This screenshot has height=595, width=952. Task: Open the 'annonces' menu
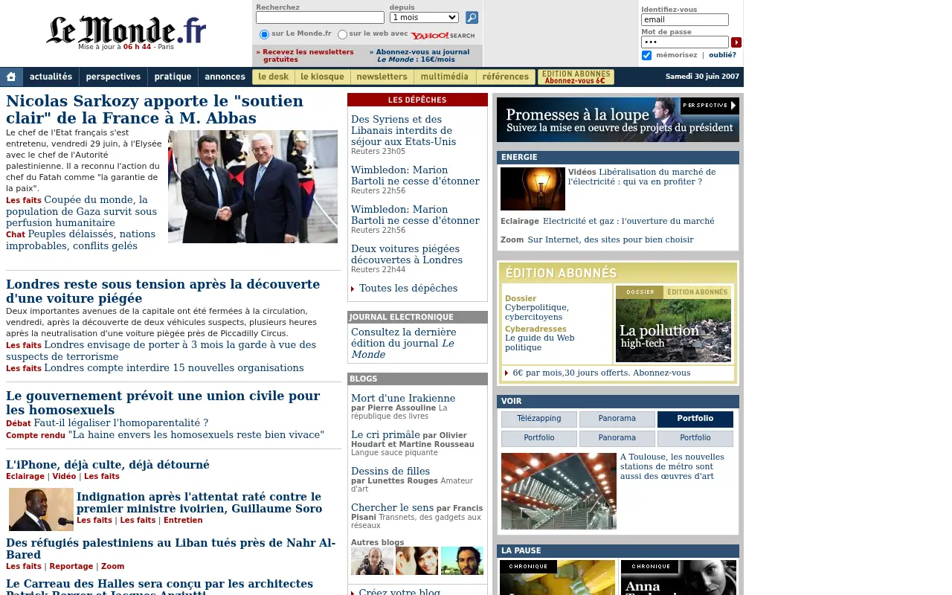click(225, 77)
